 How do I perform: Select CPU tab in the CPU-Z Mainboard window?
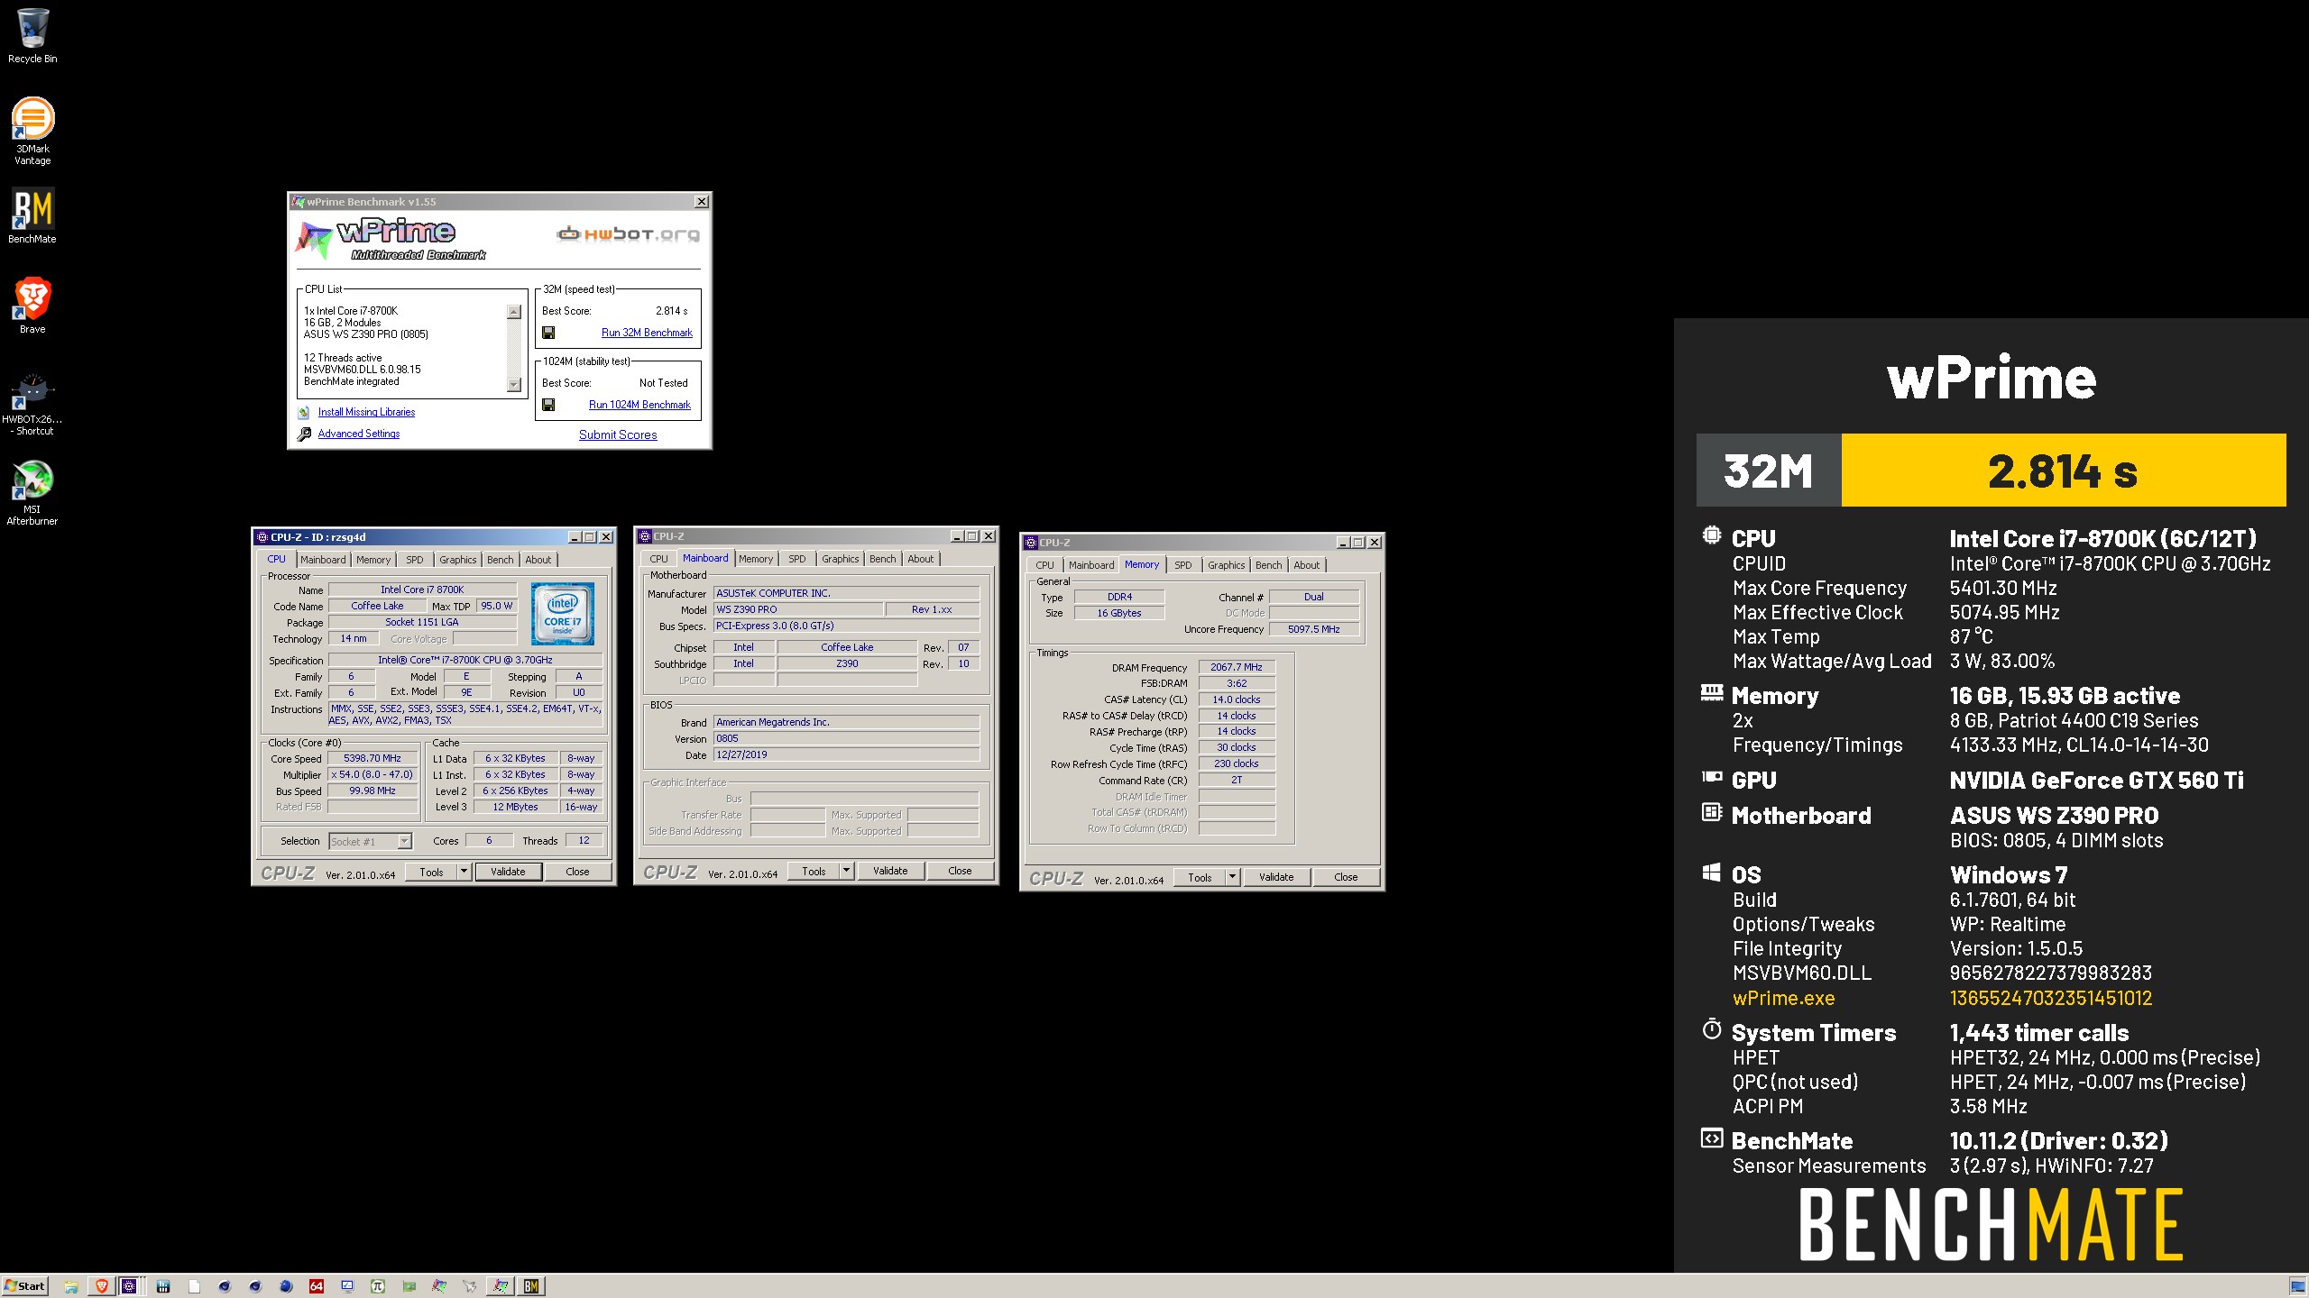tap(659, 559)
